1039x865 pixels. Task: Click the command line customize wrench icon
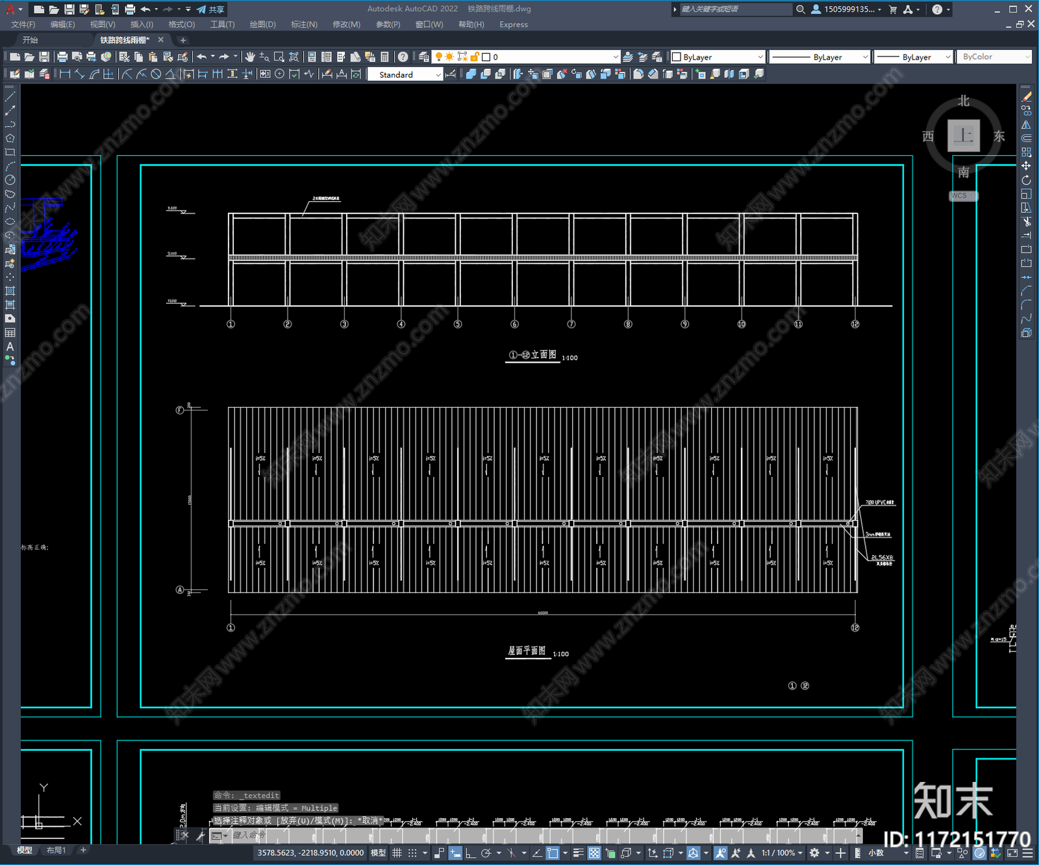201,835
